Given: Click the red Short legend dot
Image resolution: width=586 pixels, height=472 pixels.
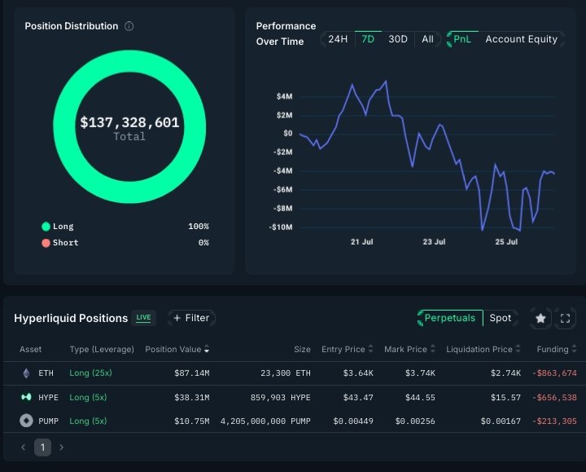Looking at the screenshot, I should tap(46, 243).
